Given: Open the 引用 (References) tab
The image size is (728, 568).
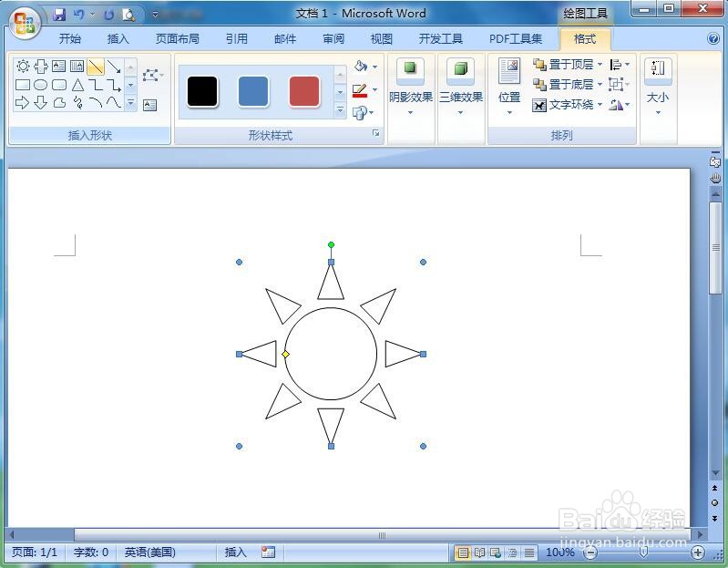Looking at the screenshot, I should click(237, 39).
